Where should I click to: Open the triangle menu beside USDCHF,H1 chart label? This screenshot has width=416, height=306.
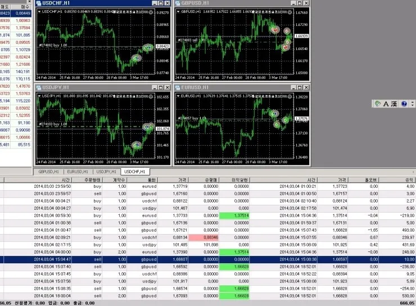(x=39, y=12)
